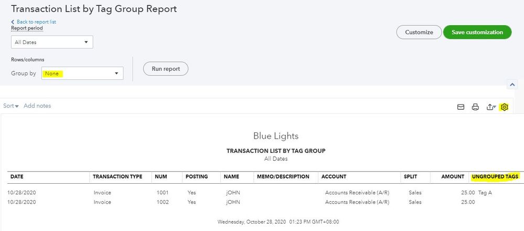Open the Sort dropdown menu
Screen dimensions: 524x231
point(11,106)
